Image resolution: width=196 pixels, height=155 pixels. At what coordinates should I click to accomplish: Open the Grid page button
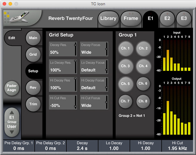click(x=33, y=54)
